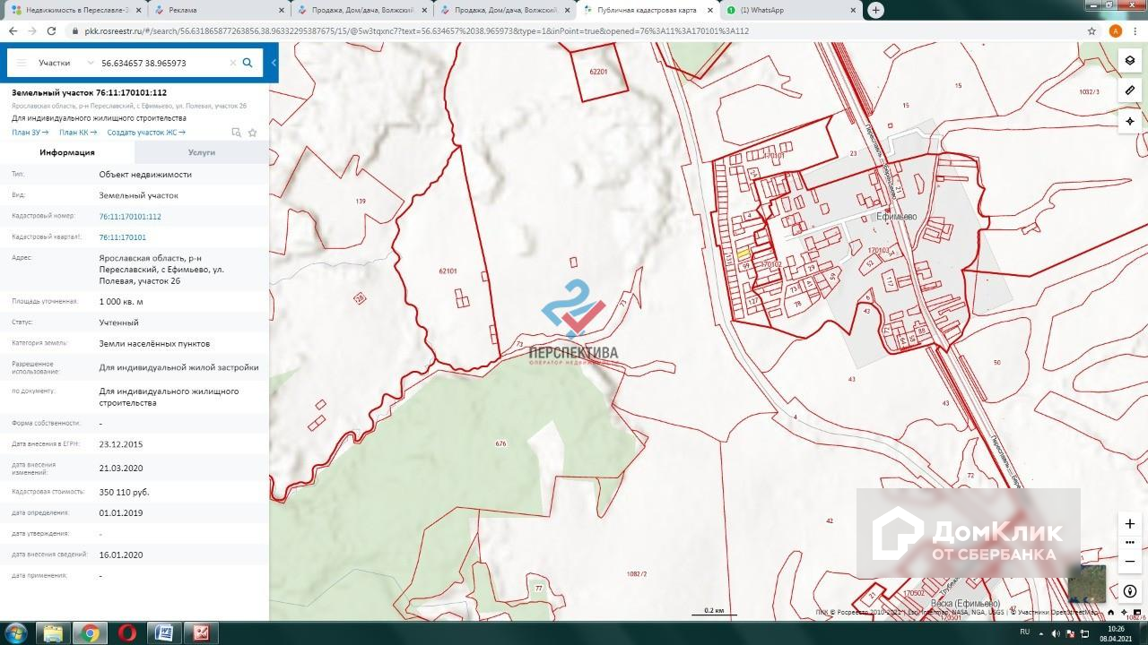Screen dimensions: 1148x645
Task: Zoom out the map with minus button
Action: click(1130, 562)
